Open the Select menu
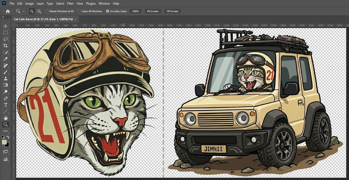 coord(60,4)
